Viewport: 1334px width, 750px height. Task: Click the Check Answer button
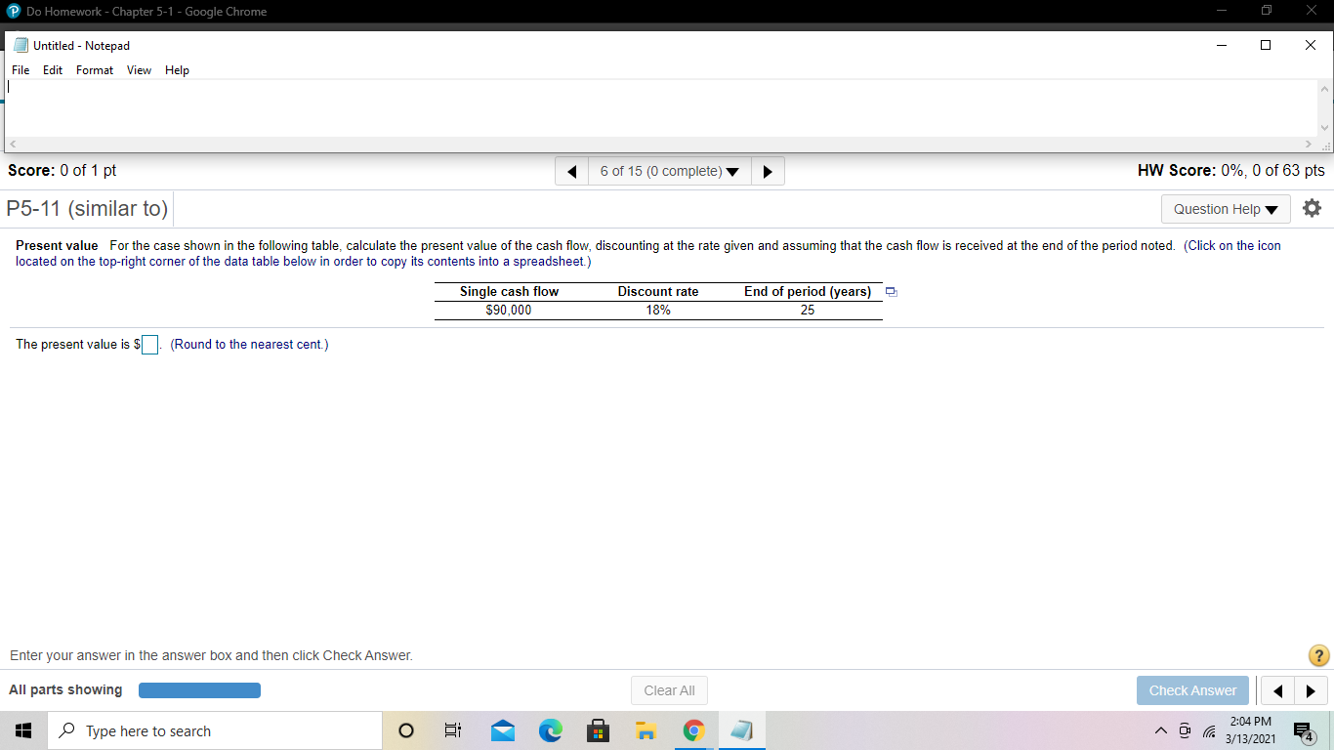pyautogui.click(x=1192, y=690)
